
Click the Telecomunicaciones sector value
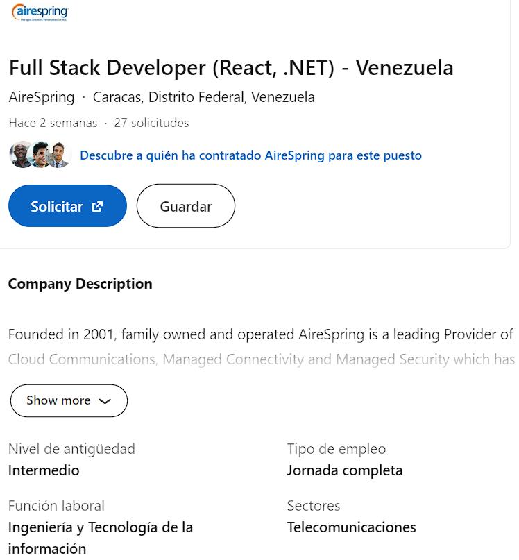coord(351,527)
